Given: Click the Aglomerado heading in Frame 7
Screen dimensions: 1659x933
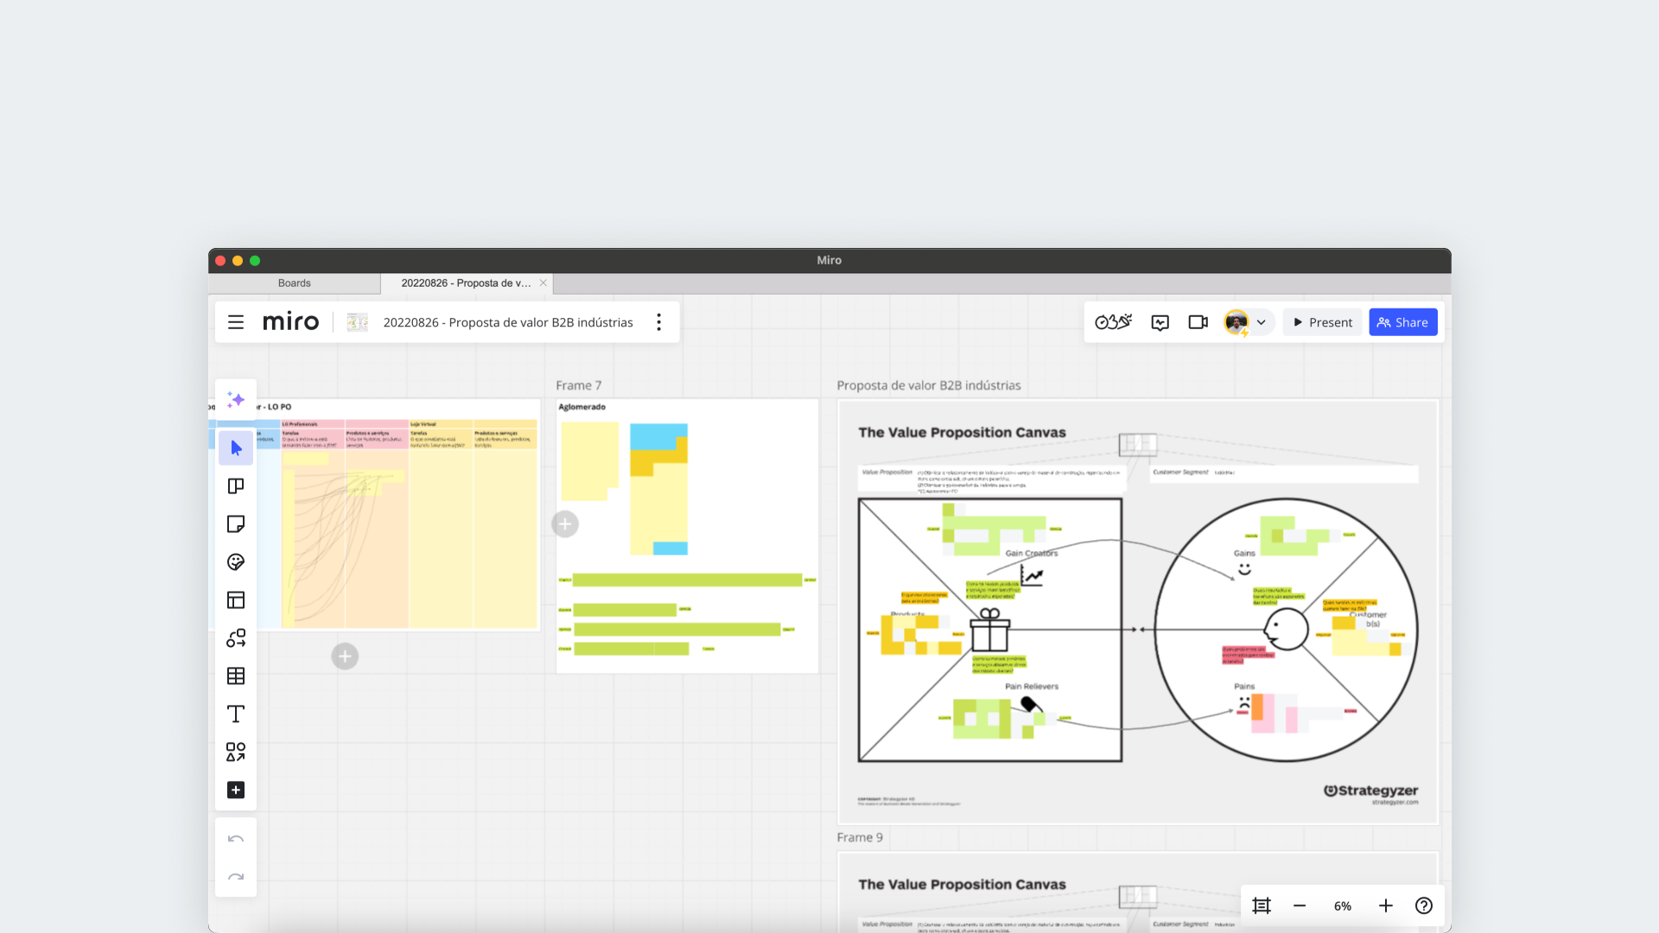Looking at the screenshot, I should pos(582,407).
